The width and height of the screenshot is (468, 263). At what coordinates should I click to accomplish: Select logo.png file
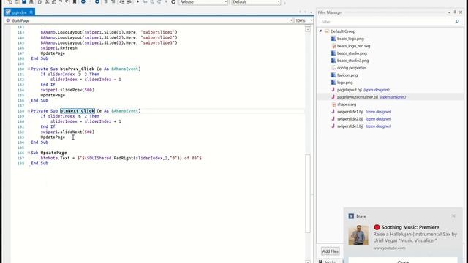tap(344, 83)
